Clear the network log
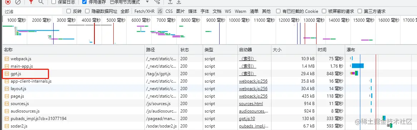The height and width of the screenshot is (130, 417). pyautogui.click(x=18, y=2)
